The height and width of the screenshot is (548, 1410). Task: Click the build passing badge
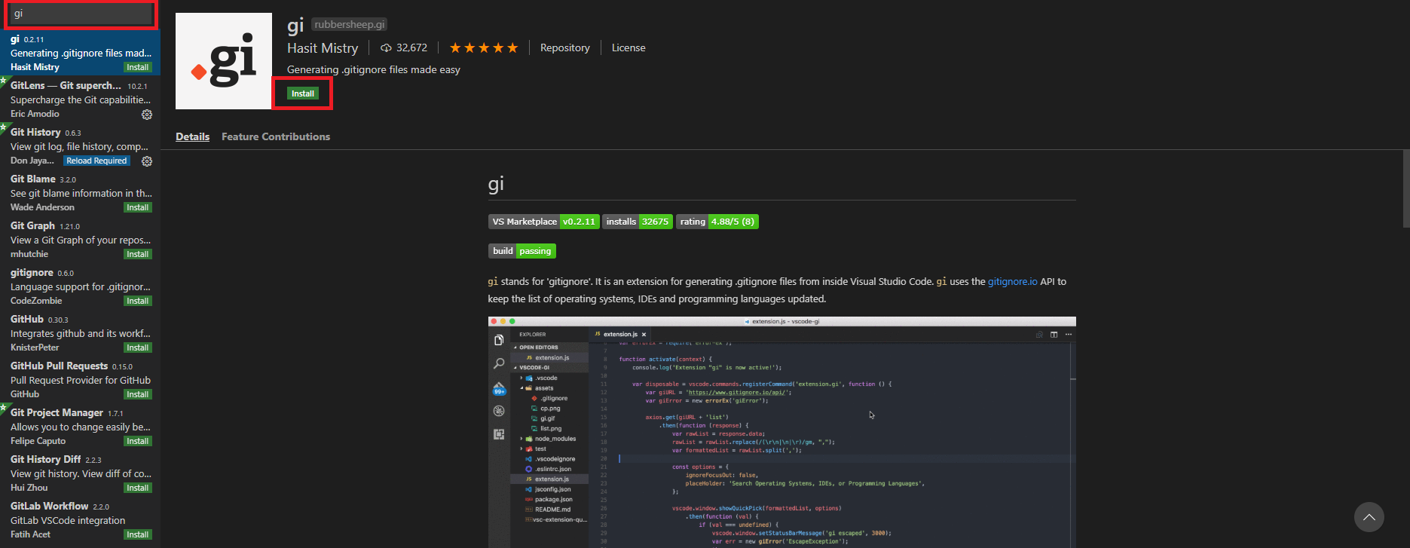(x=522, y=251)
